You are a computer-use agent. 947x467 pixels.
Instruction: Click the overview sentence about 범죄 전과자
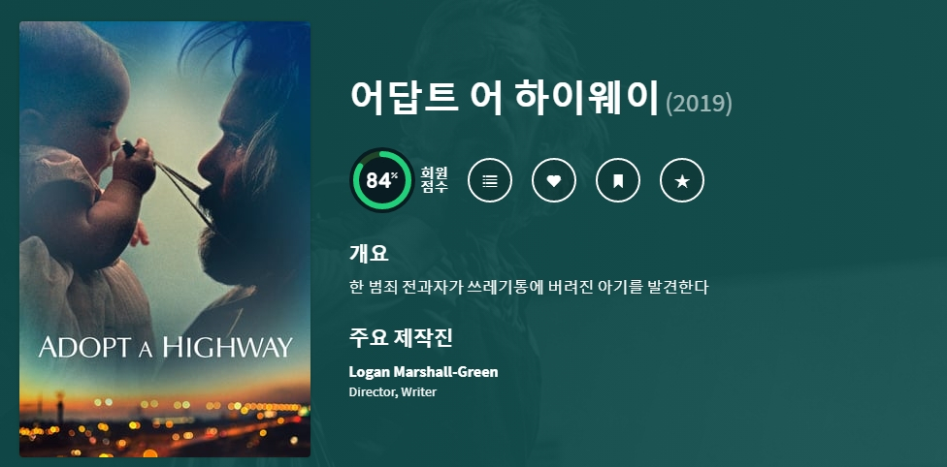click(x=529, y=287)
